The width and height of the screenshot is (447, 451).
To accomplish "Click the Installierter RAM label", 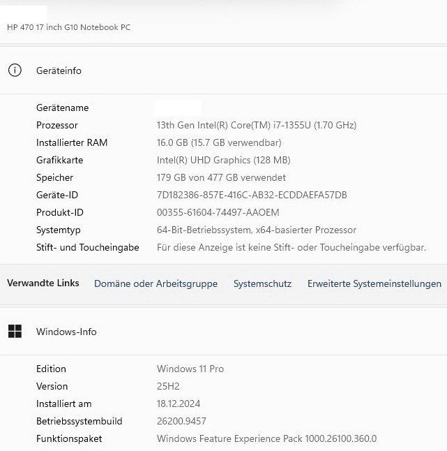I will point(72,142).
